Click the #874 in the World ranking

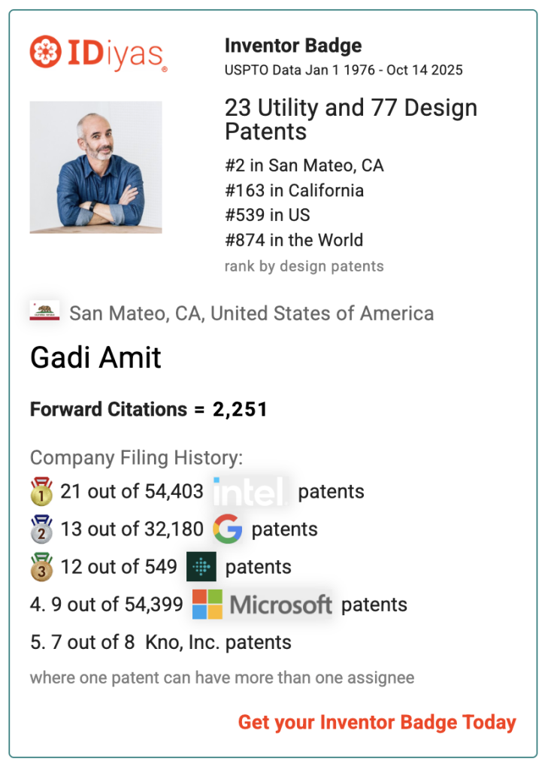coord(293,241)
